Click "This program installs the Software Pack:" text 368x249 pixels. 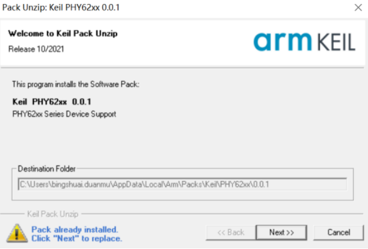click(x=76, y=84)
